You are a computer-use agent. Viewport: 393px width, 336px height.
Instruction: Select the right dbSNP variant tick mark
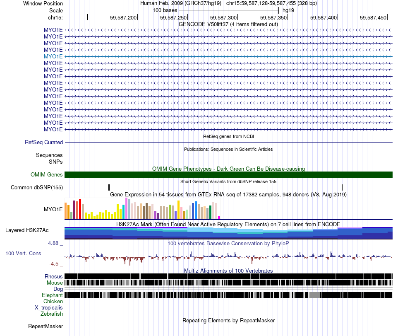tap(342, 187)
